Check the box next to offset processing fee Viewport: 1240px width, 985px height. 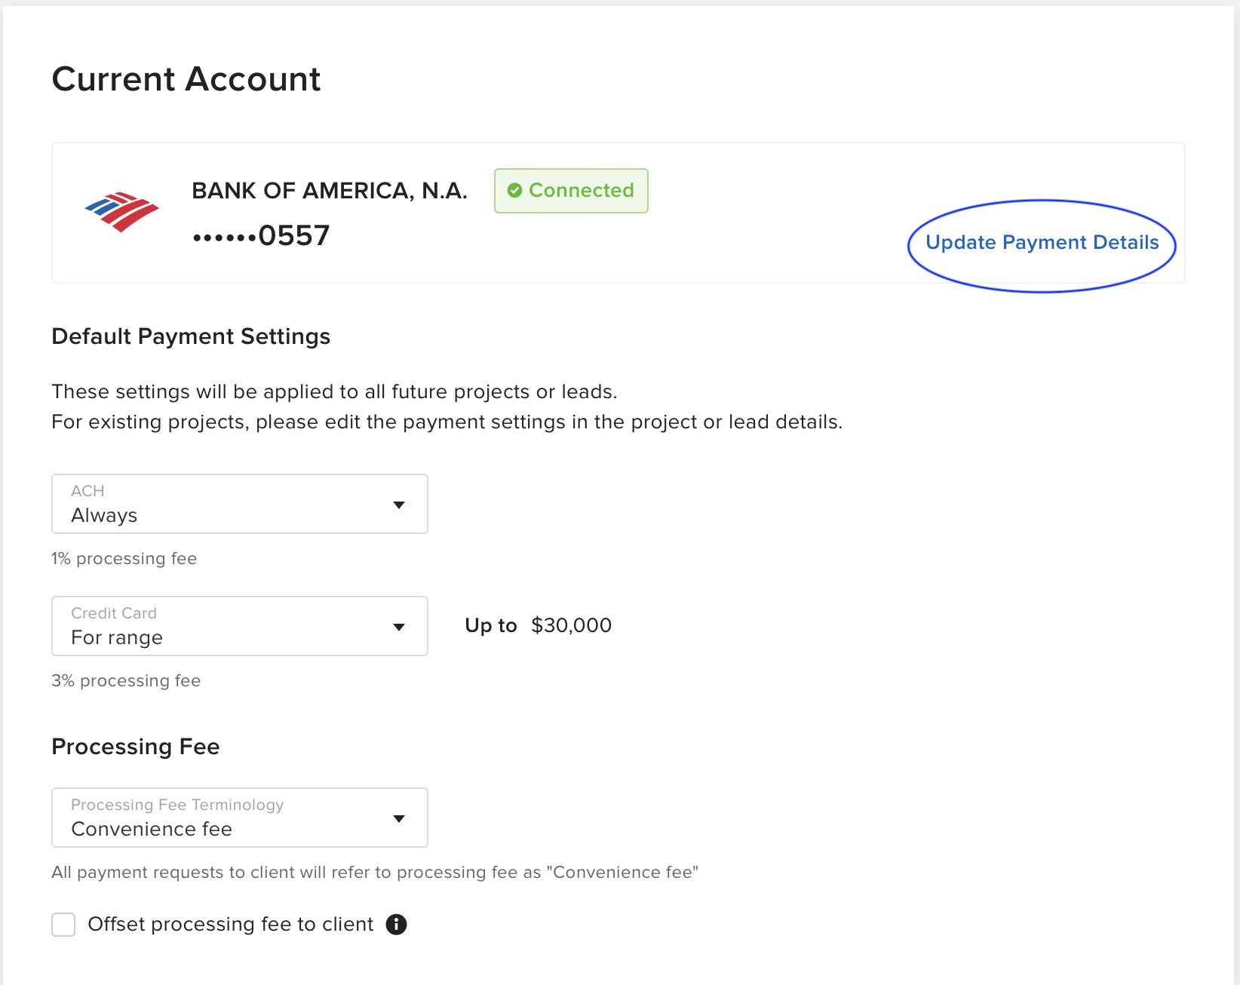coord(63,924)
